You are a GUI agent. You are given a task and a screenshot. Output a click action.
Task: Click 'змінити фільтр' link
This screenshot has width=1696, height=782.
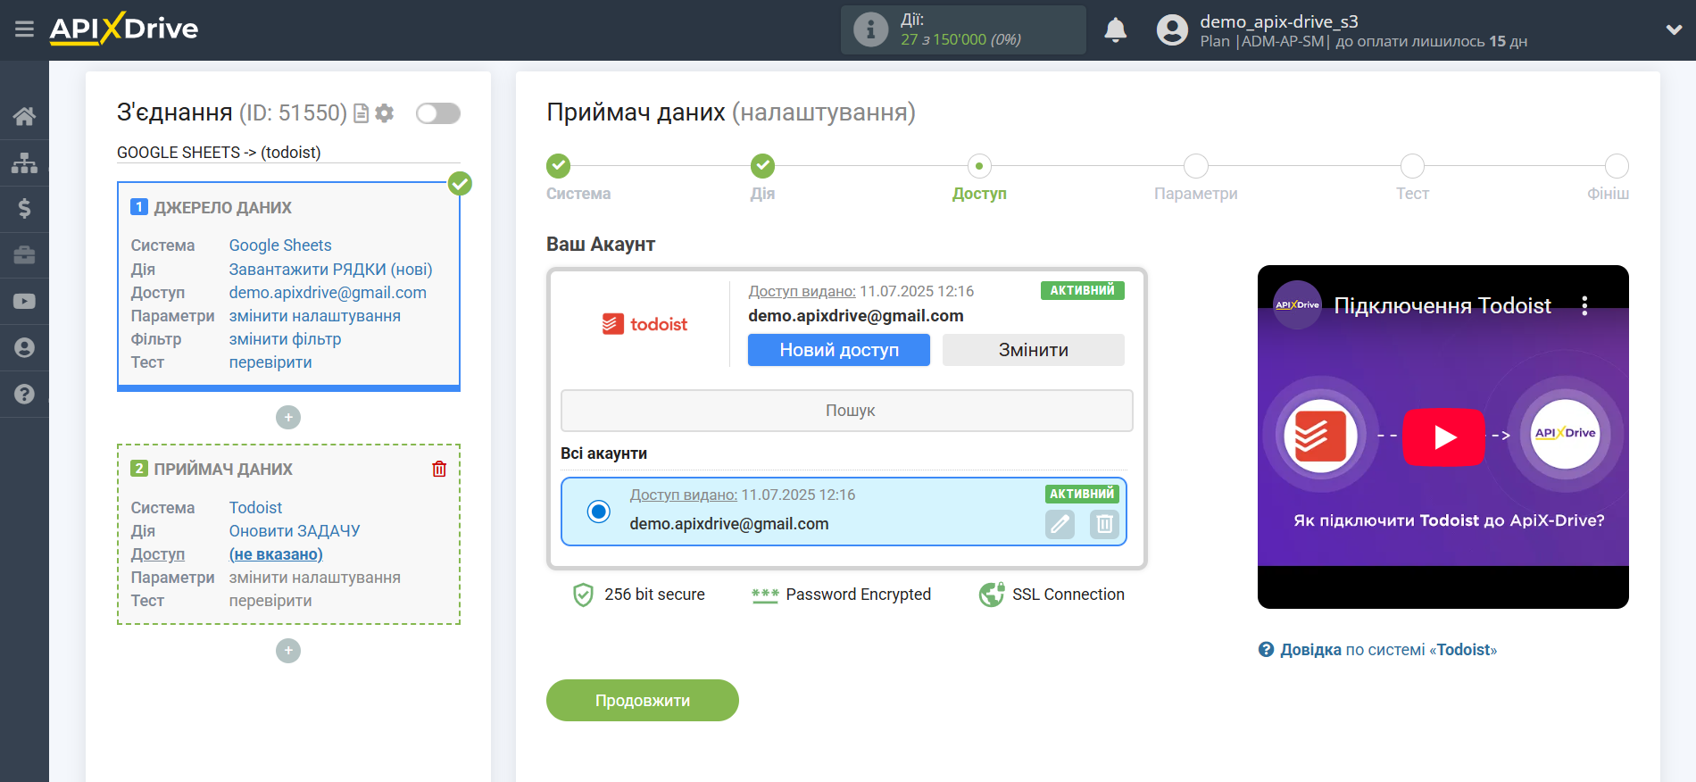click(286, 339)
